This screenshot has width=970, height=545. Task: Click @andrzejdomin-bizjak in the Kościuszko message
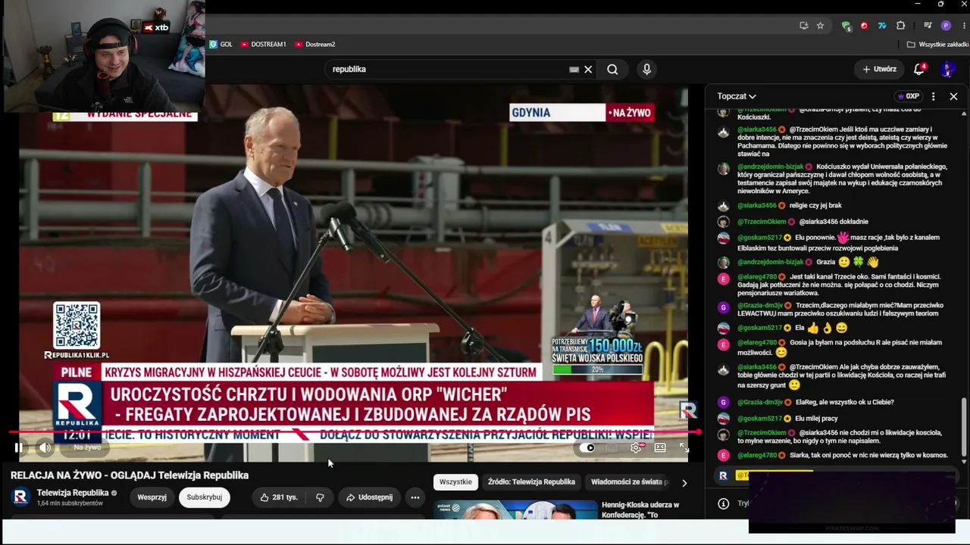(x=771, y=167)
